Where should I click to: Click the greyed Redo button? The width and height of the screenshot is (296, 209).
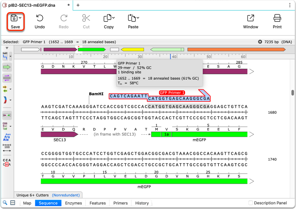63,21
